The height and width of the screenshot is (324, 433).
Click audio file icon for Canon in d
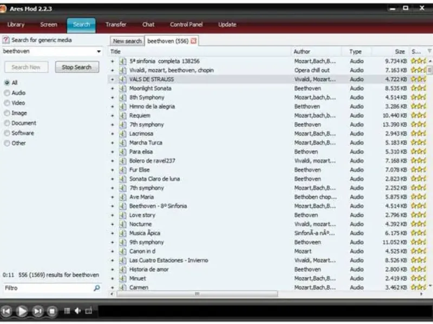coord(123,251)
